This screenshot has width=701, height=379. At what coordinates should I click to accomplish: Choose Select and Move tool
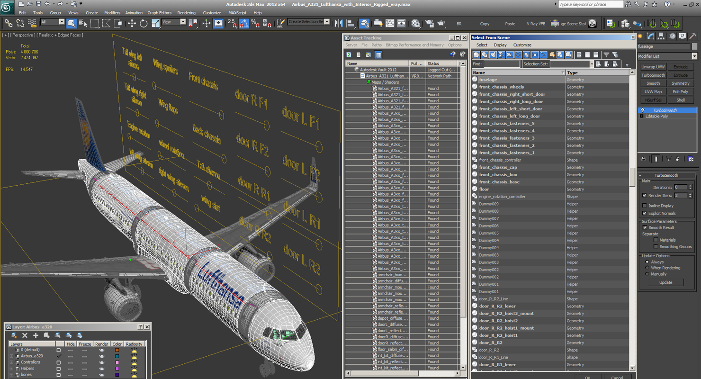click(x=132, y=23)
